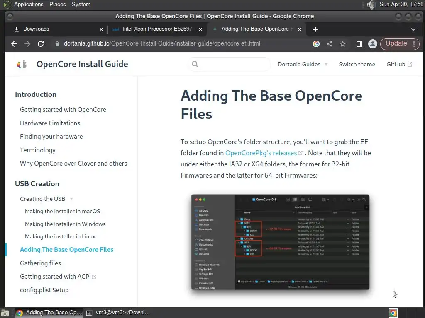Open Making the installer in macOS
This screenshot has width=425, height=318.
62,211
